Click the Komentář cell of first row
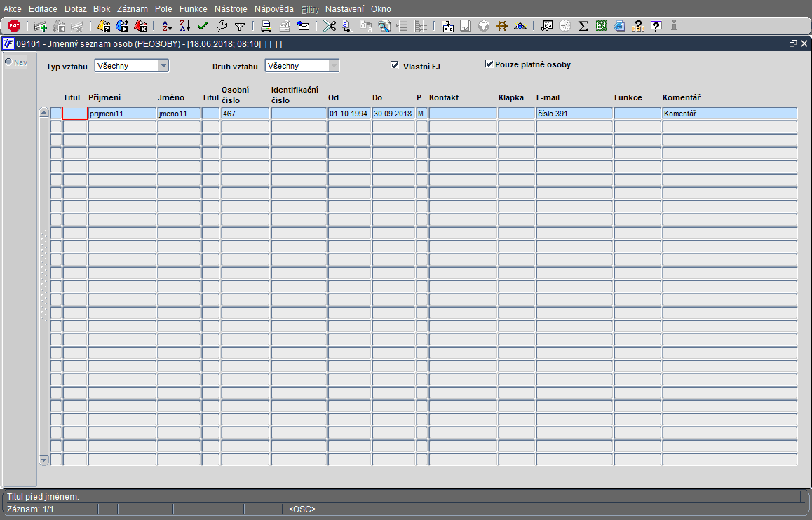This screenshot has height=520, width=812. pos(730,114)
